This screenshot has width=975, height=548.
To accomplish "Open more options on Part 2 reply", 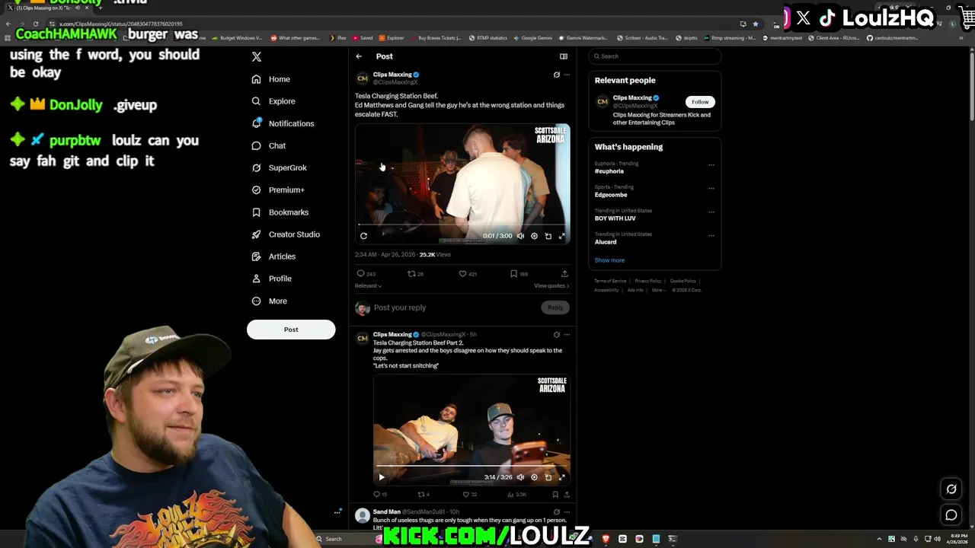I will click(x=567, y=334).
